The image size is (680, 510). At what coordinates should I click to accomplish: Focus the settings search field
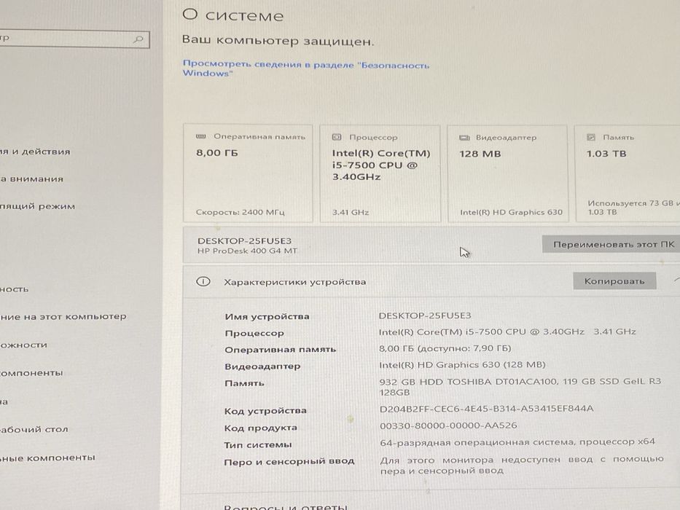pyautogui.click(x=74, y=39)
